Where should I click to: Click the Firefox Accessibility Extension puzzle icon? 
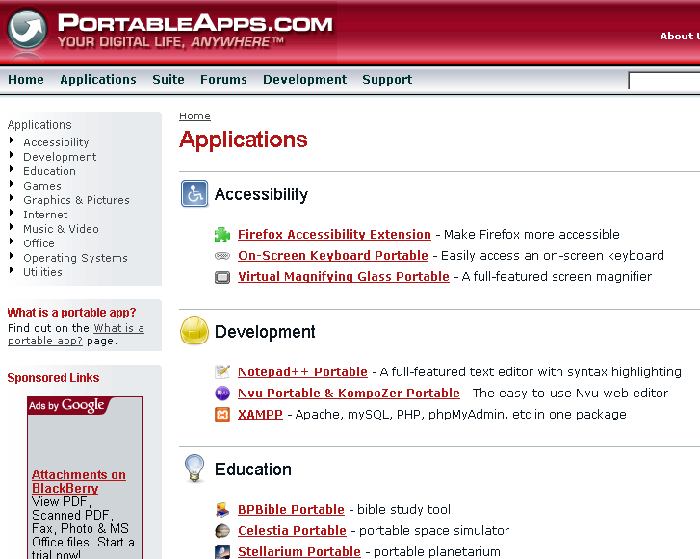(x=222, y=235)
